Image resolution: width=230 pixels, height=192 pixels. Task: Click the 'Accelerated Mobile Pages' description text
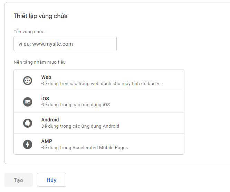[84, 147]
